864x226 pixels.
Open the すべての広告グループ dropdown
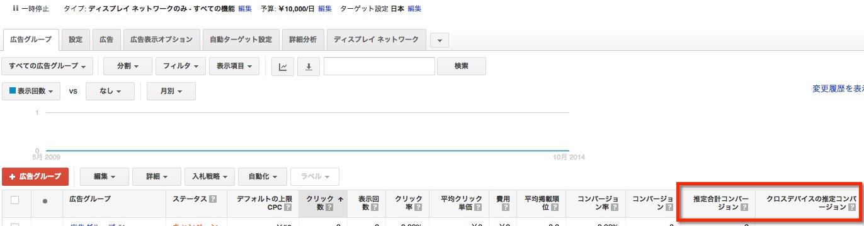48,67
